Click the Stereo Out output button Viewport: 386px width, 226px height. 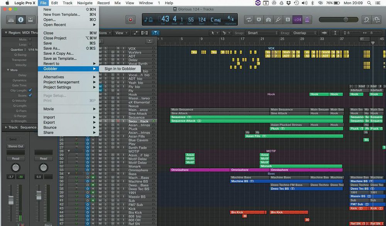pyautogui.click(x=15, y=146)
